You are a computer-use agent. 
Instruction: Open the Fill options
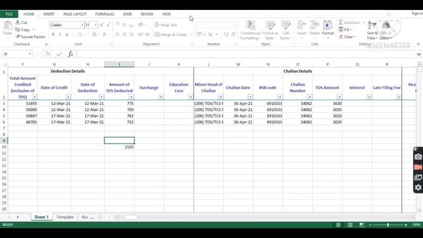pos(345,29)
